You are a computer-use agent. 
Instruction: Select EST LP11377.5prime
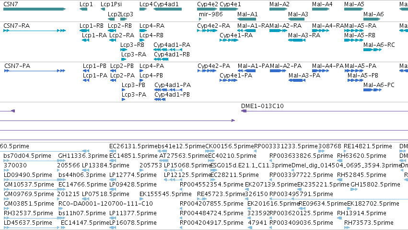pyautogui.click(x=133, y=213)
